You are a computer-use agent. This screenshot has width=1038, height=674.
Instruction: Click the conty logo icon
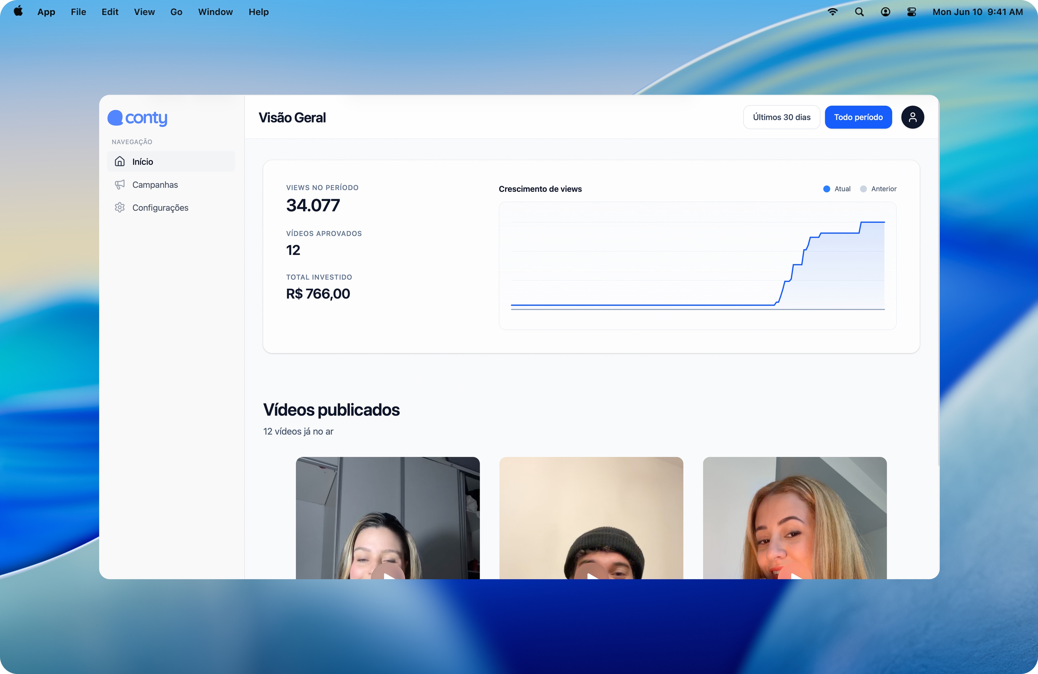115,118
